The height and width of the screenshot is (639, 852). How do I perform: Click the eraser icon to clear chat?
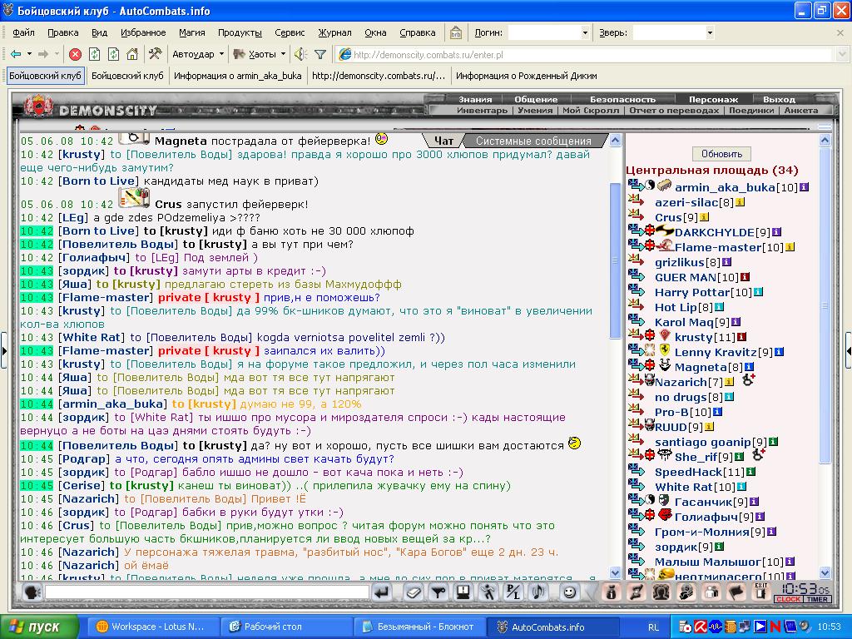(413, 592)
